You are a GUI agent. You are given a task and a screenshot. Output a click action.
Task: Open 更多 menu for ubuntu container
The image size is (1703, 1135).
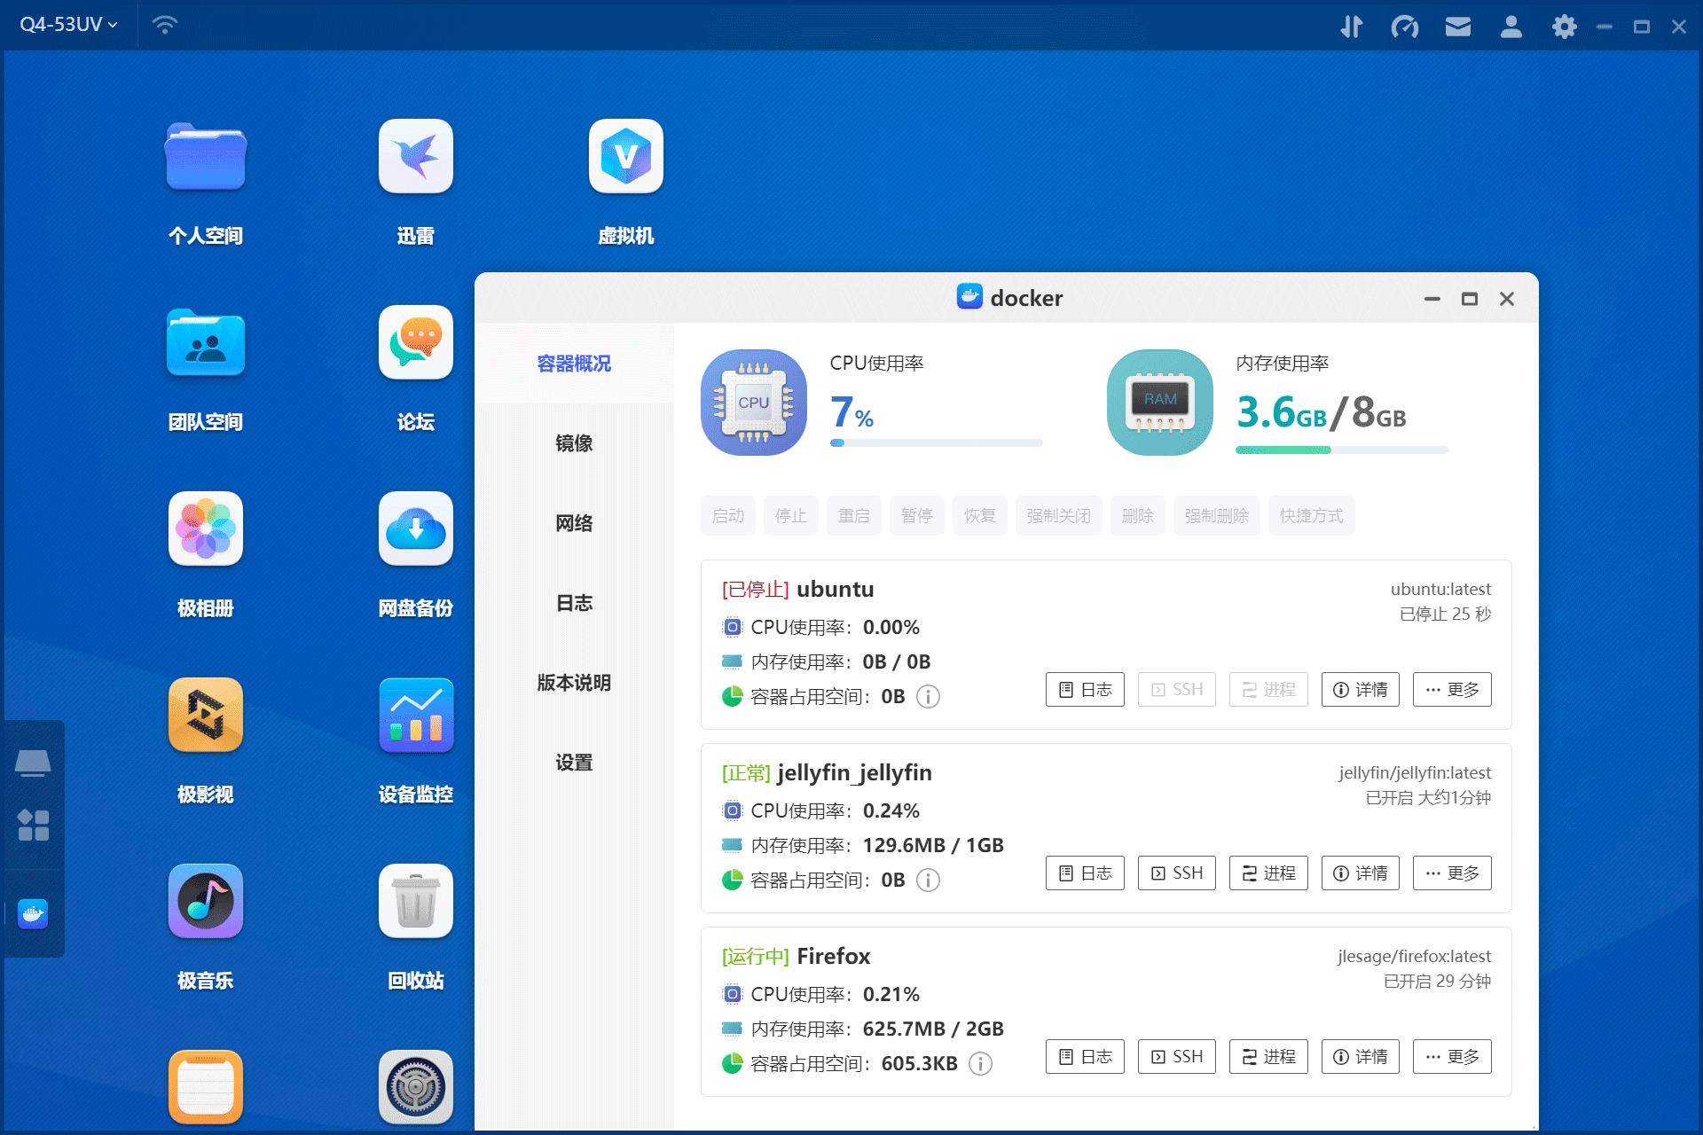coord(1451,690)
